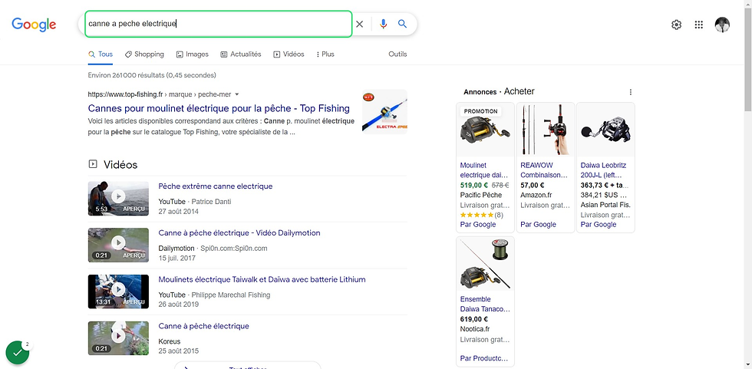Viewport: 752px width, 369px height.
Task: Click the Ensemble Daiwa Tanacom product image
Action: [485, 264]
